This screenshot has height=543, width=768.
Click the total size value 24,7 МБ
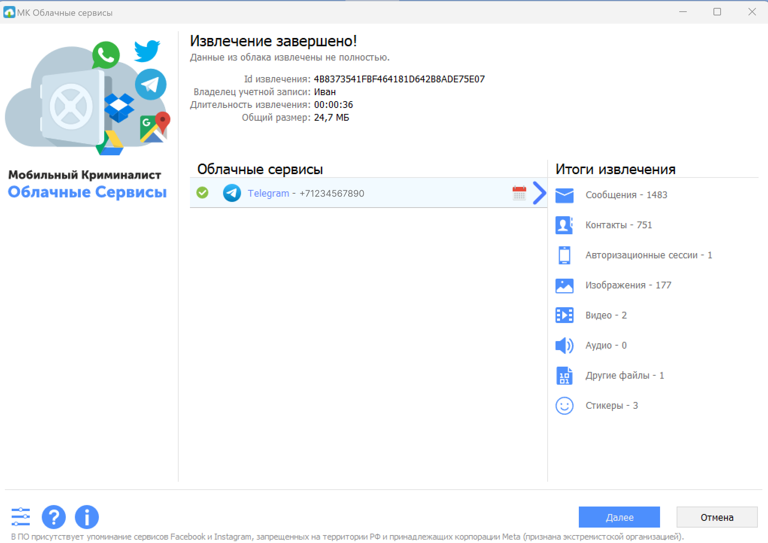coord(331,117)
